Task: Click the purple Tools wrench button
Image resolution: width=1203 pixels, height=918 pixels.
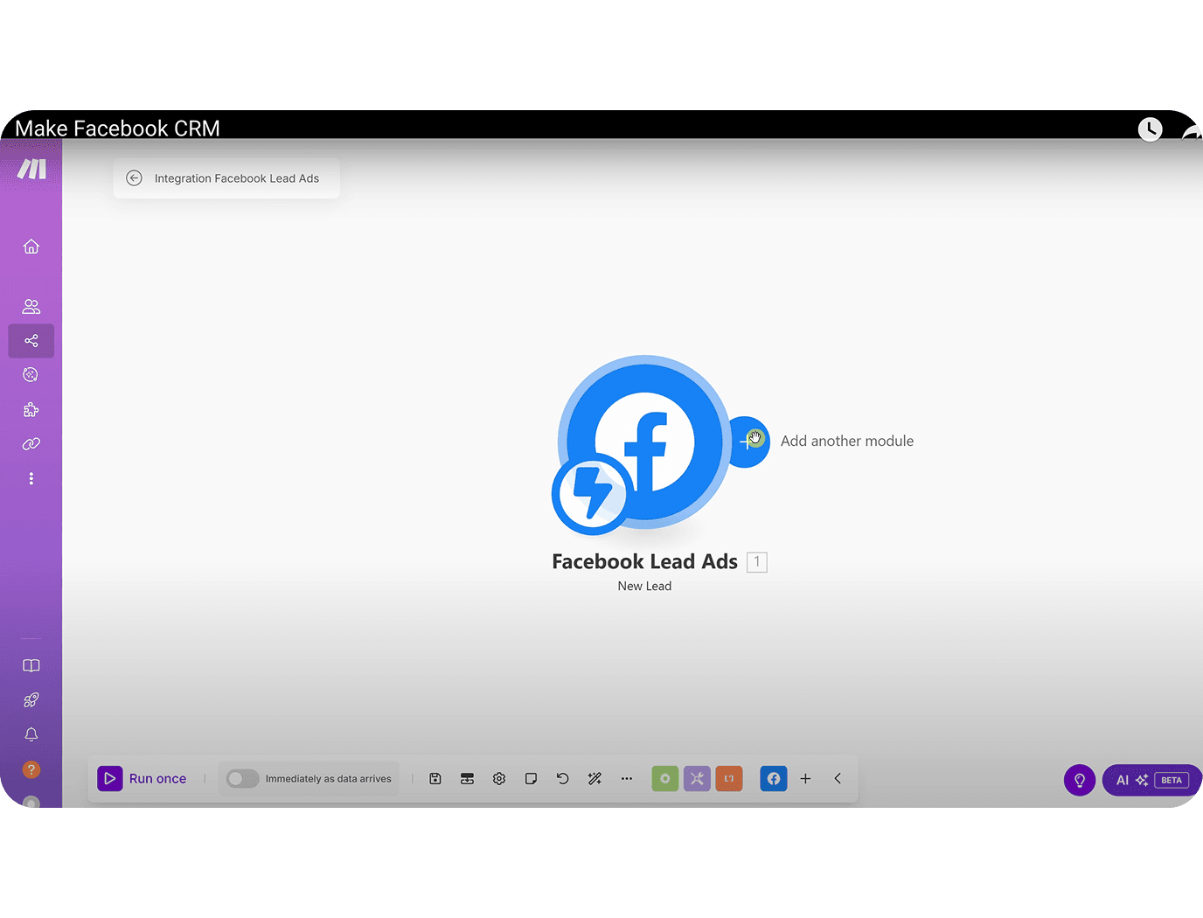Action: pyautogui.click(x=697, y=779)
